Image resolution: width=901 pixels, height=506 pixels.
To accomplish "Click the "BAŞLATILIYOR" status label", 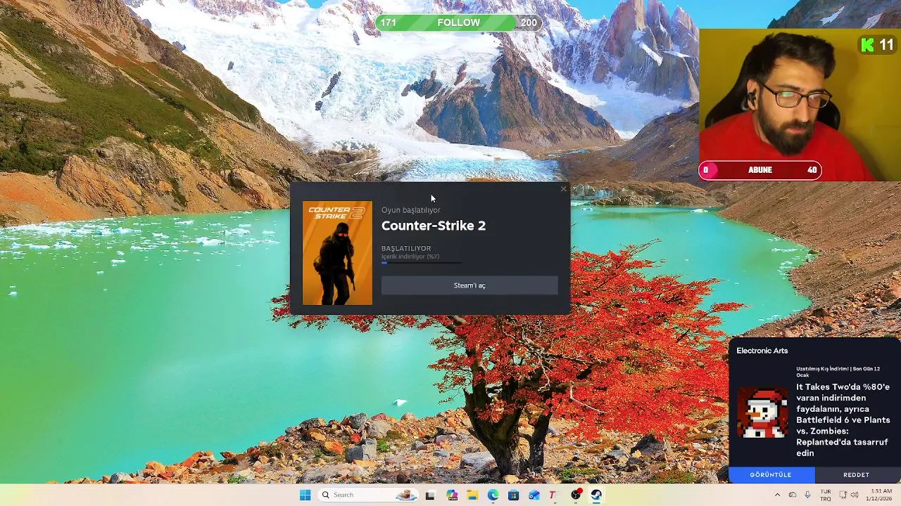I will coord(406,248).
